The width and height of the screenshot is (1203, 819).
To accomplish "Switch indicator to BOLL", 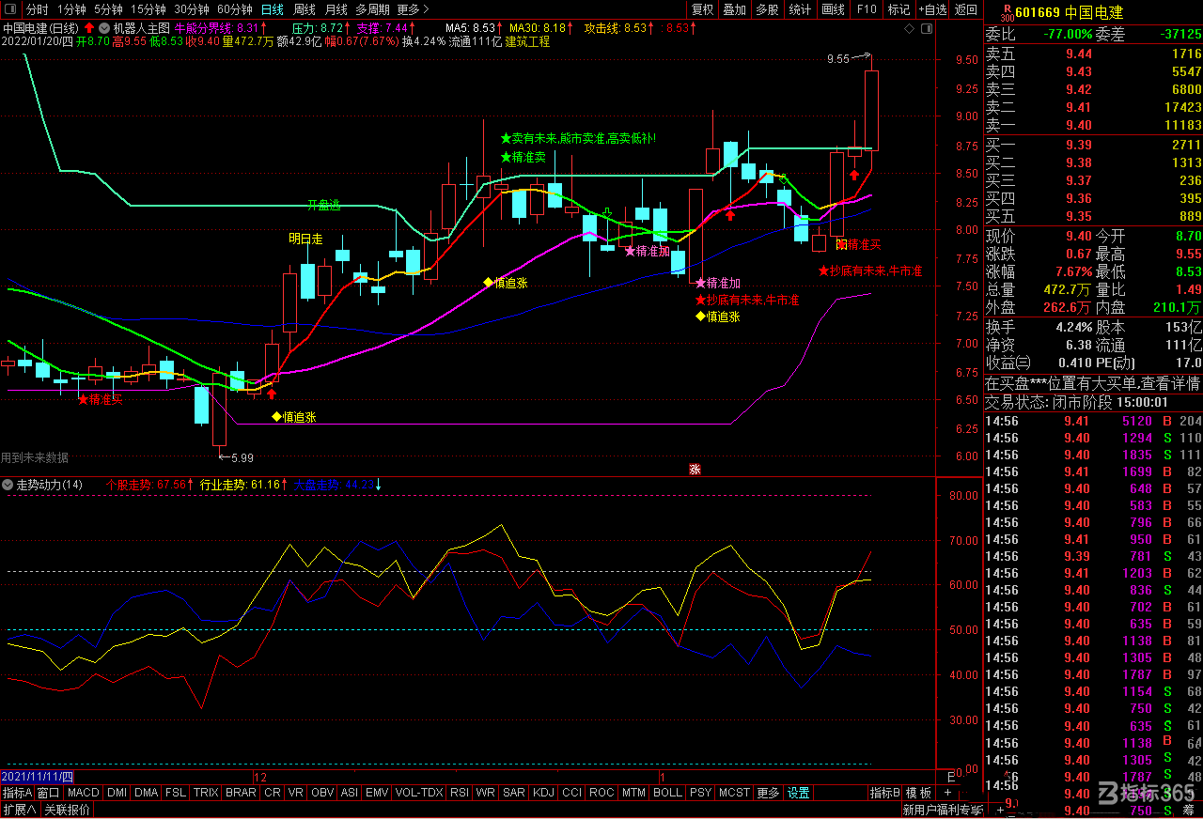I will [x=667, y=793].
